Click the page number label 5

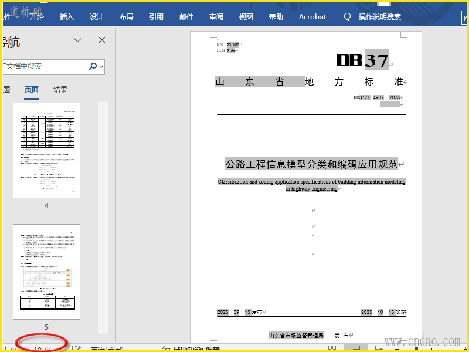tap(47, 327)
